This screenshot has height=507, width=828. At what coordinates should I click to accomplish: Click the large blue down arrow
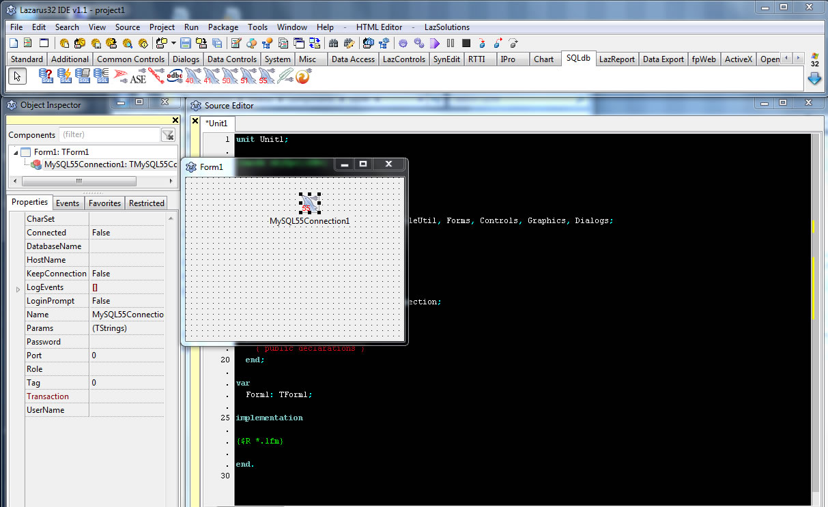tap(814, 78)
